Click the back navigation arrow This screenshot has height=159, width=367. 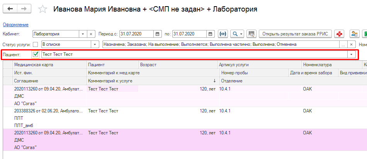(10, 8)
